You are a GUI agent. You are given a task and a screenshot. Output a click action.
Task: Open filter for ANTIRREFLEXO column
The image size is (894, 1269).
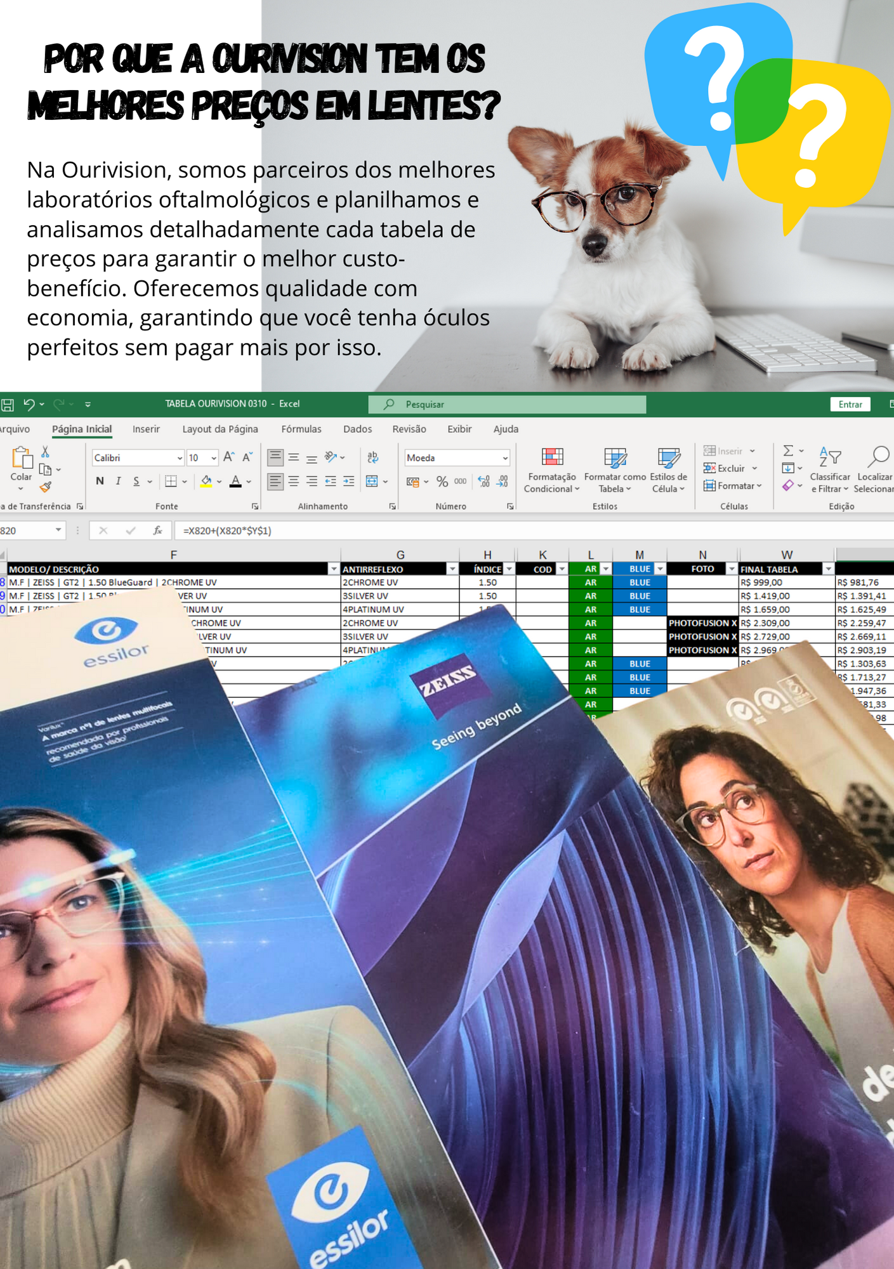pyautogui.click(x=452, y=569)
